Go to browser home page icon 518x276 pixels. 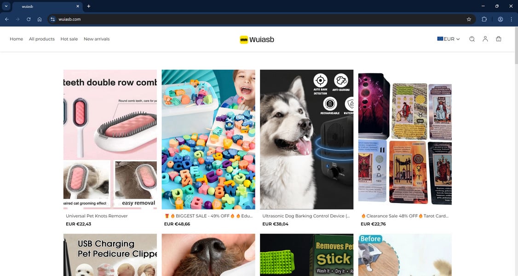click(x=40, y=19)
